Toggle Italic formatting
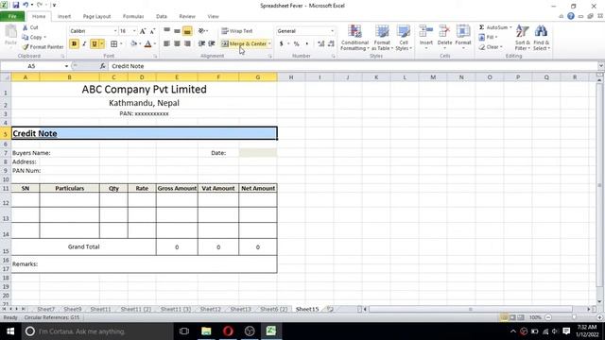This screenshot has width=605, height=340. click(84, 44)
